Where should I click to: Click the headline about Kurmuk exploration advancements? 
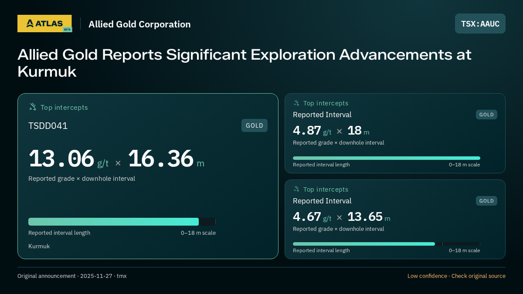(245, 63)
